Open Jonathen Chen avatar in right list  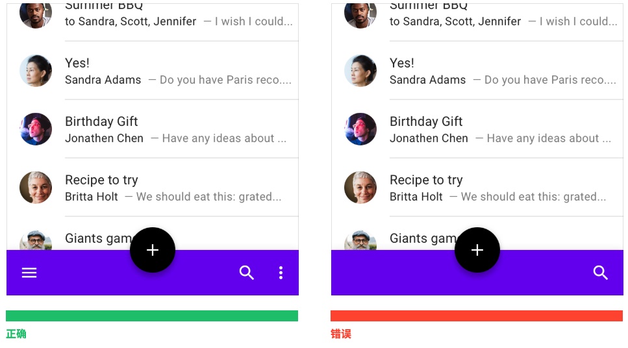[360, 129]
